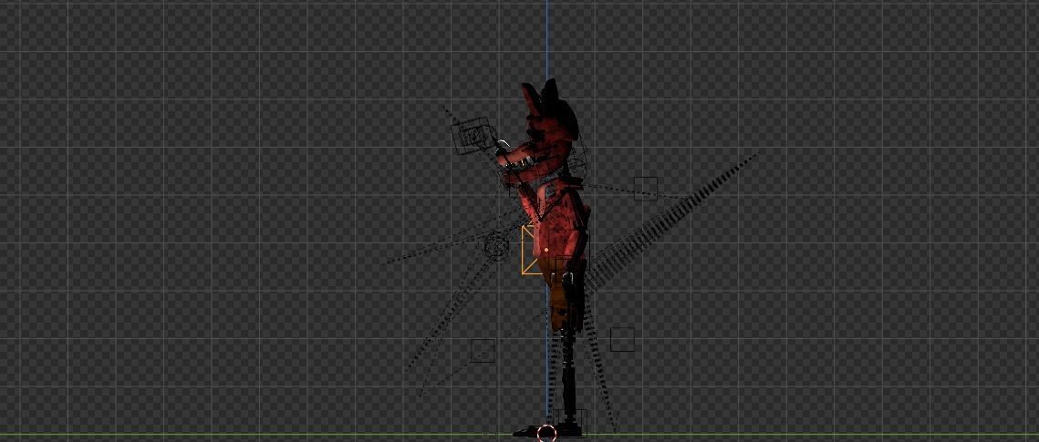1039x442 pixels.
Task: Select the square empty left of the character's legs
Action: pos(483,351)
